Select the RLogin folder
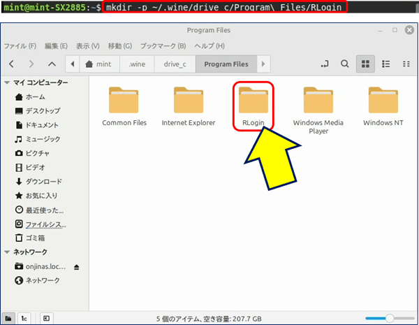Viewport: 419px width, 325px height. click(x=253, y=106)
